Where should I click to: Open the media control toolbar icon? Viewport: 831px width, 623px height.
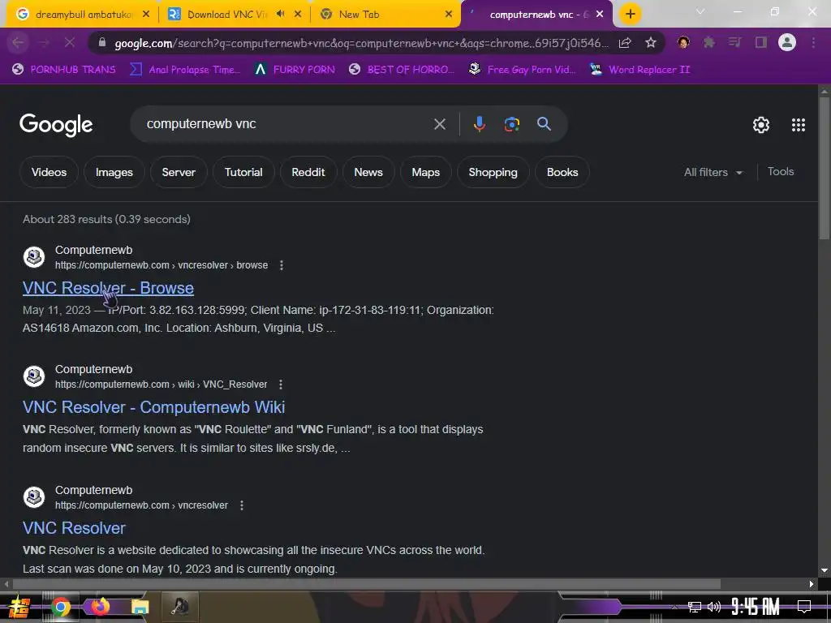(735, 42)
